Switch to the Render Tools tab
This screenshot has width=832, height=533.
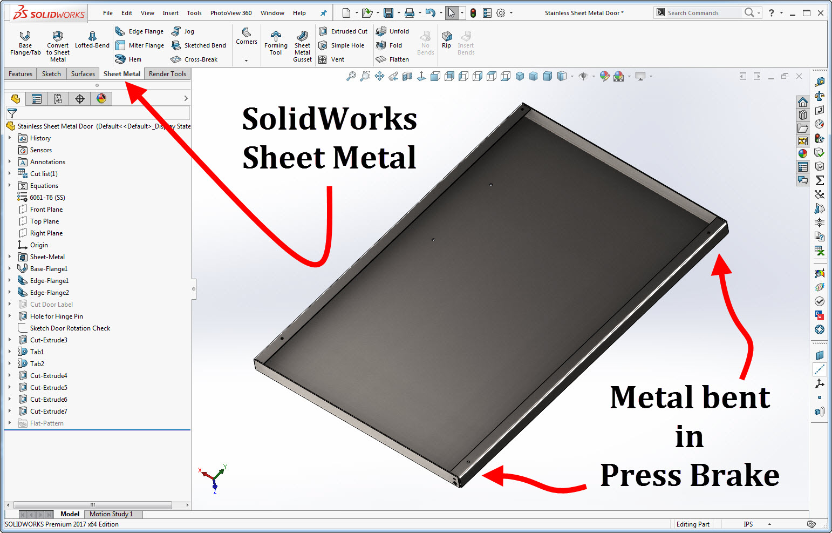[x=167, y=74]
